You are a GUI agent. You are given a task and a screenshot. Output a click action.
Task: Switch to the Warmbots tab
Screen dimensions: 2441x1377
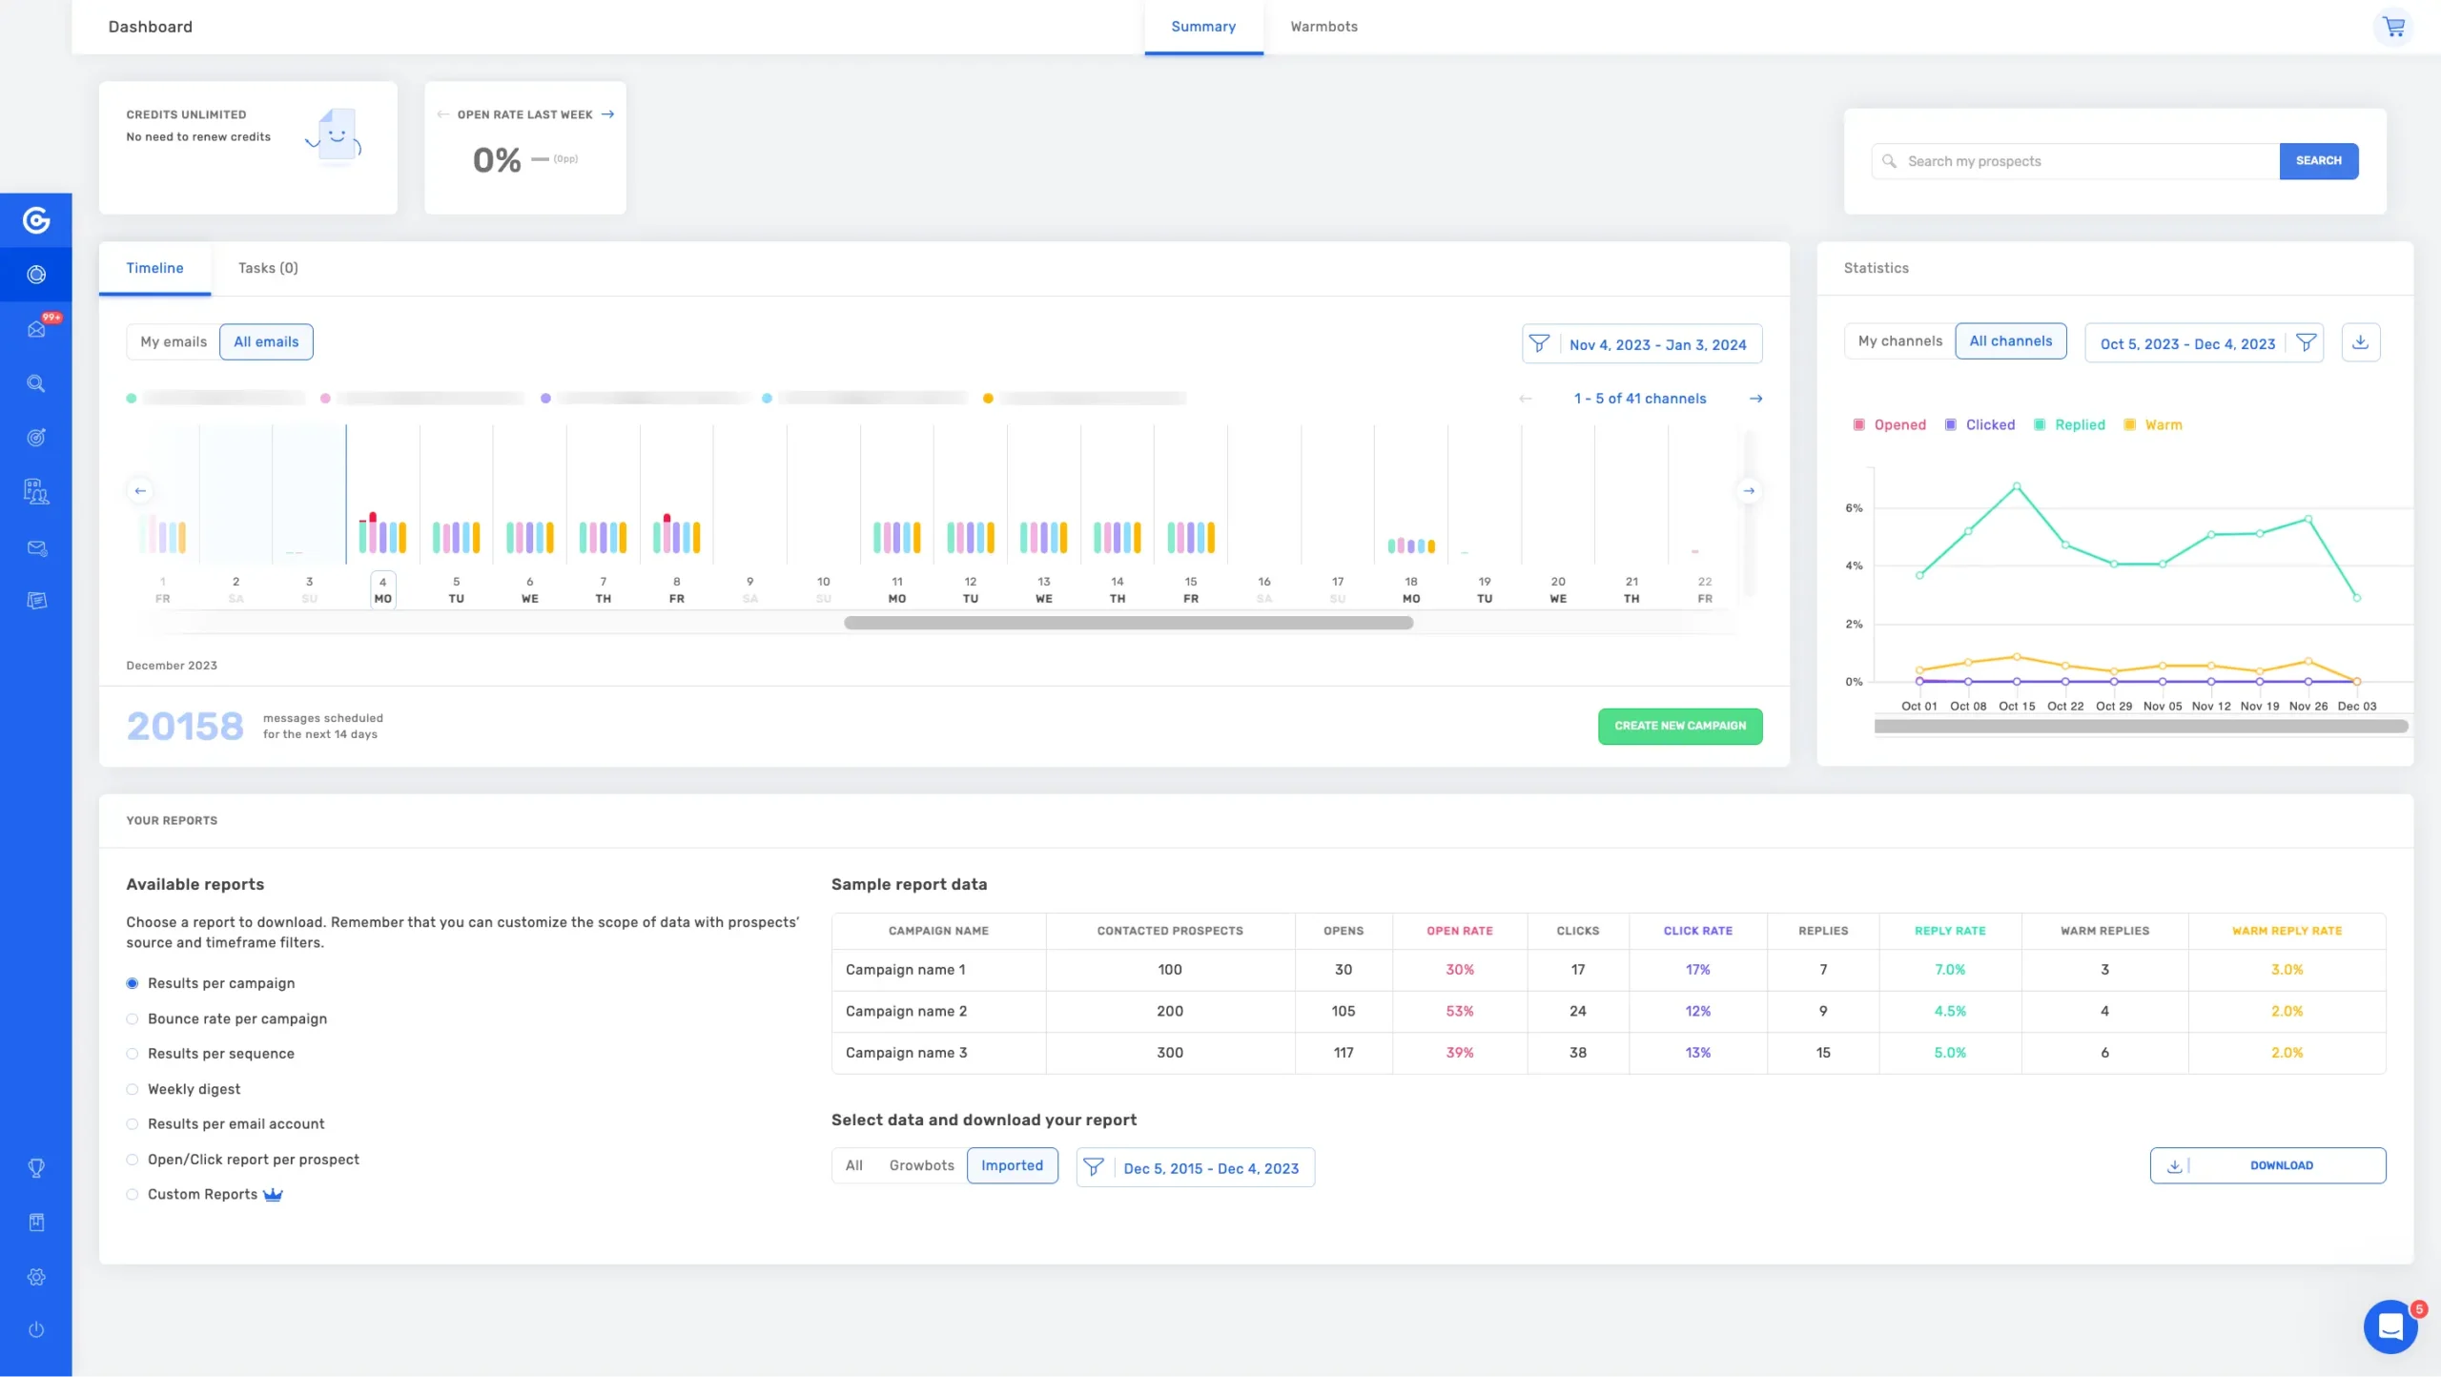pyautogui.click(x=1323, y=27)
